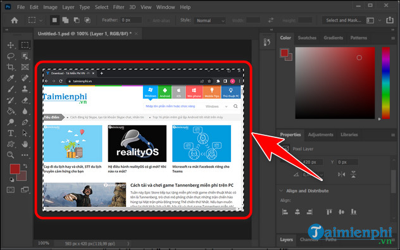Align bottom edges in Align panel
400x250 pixels.
click(354, 212)
